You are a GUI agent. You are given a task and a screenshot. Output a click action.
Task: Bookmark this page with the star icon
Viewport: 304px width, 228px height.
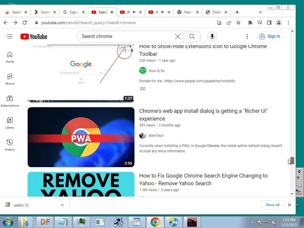[x=238, y=23]
